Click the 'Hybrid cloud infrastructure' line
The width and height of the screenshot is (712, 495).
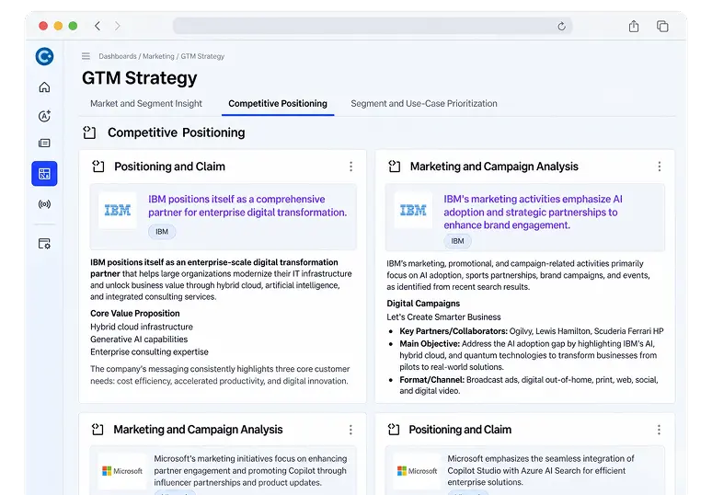pyautogui.click(x=142, y=327)
